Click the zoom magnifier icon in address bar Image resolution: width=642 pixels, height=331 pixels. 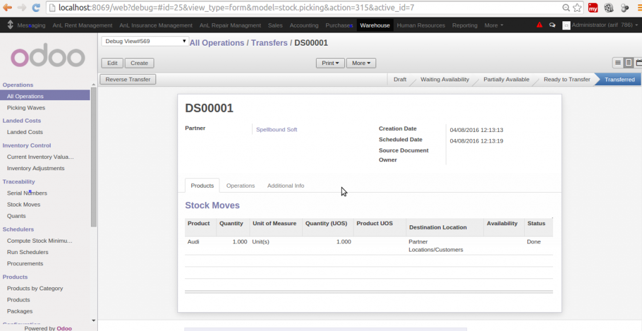pyautogui.click(x=566, y=8)
